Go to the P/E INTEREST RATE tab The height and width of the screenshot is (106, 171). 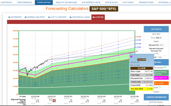[91, 2]
